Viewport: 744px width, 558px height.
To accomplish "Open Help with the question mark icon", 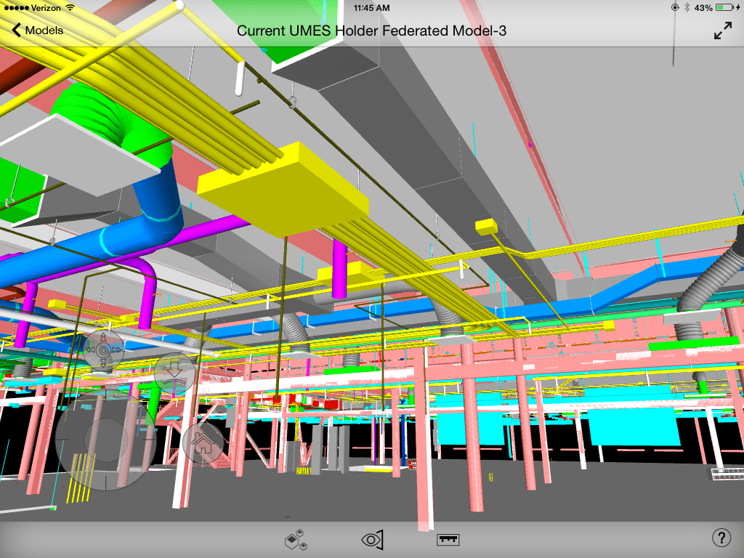I will pos(720,538).
